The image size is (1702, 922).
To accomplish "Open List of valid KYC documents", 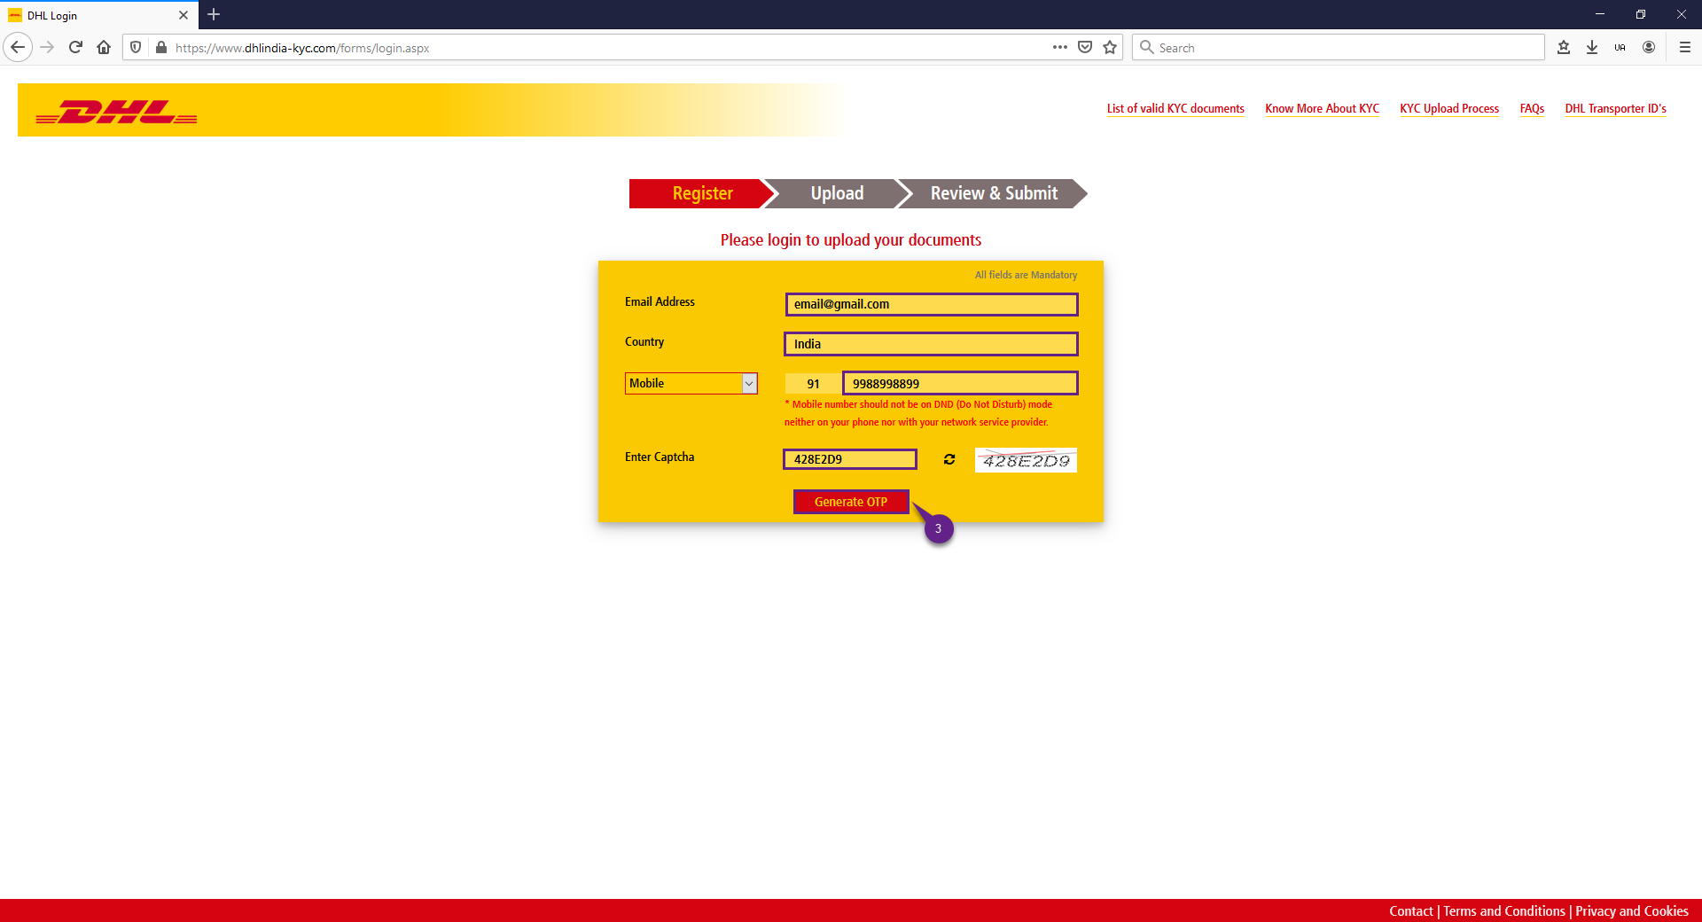I will click(x=1175, y=108).
